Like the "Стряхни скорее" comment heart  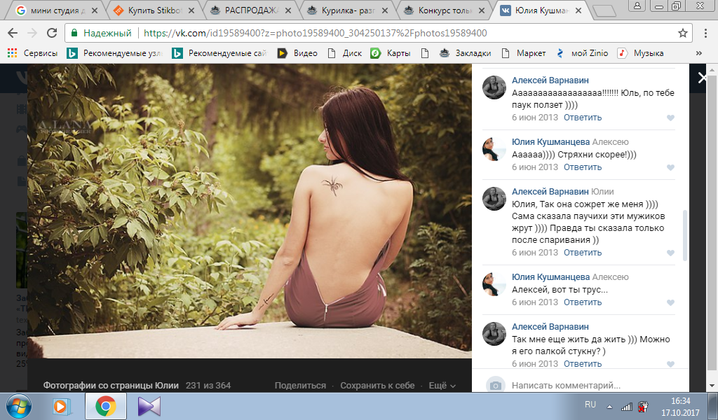[x=670, y=168]
